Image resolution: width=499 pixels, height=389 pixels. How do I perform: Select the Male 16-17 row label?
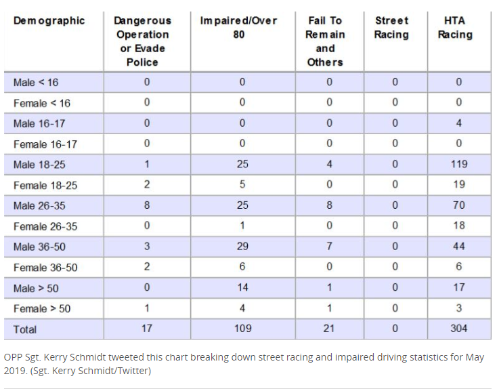point(39,123)
